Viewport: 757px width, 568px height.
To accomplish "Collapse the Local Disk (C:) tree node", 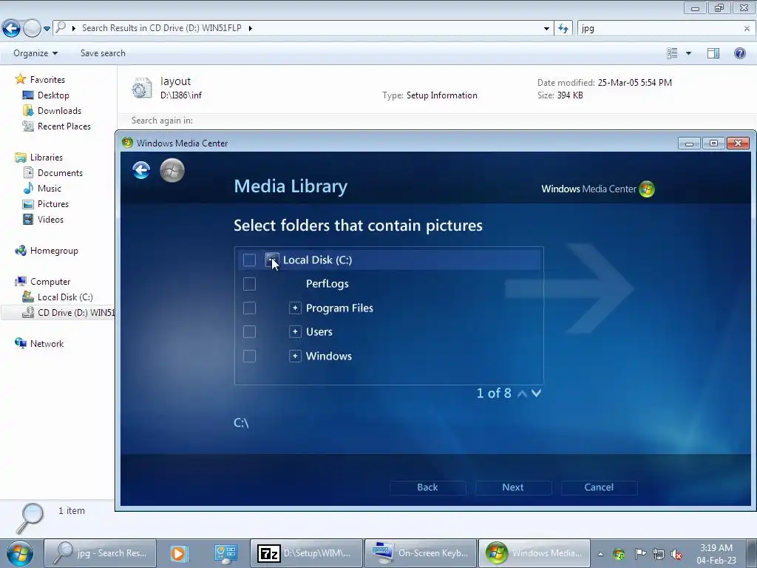I will pos(272,260).
